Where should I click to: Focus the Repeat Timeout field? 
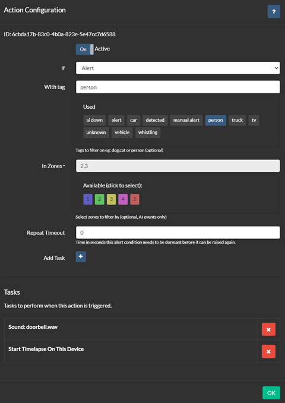click(178, 232)
